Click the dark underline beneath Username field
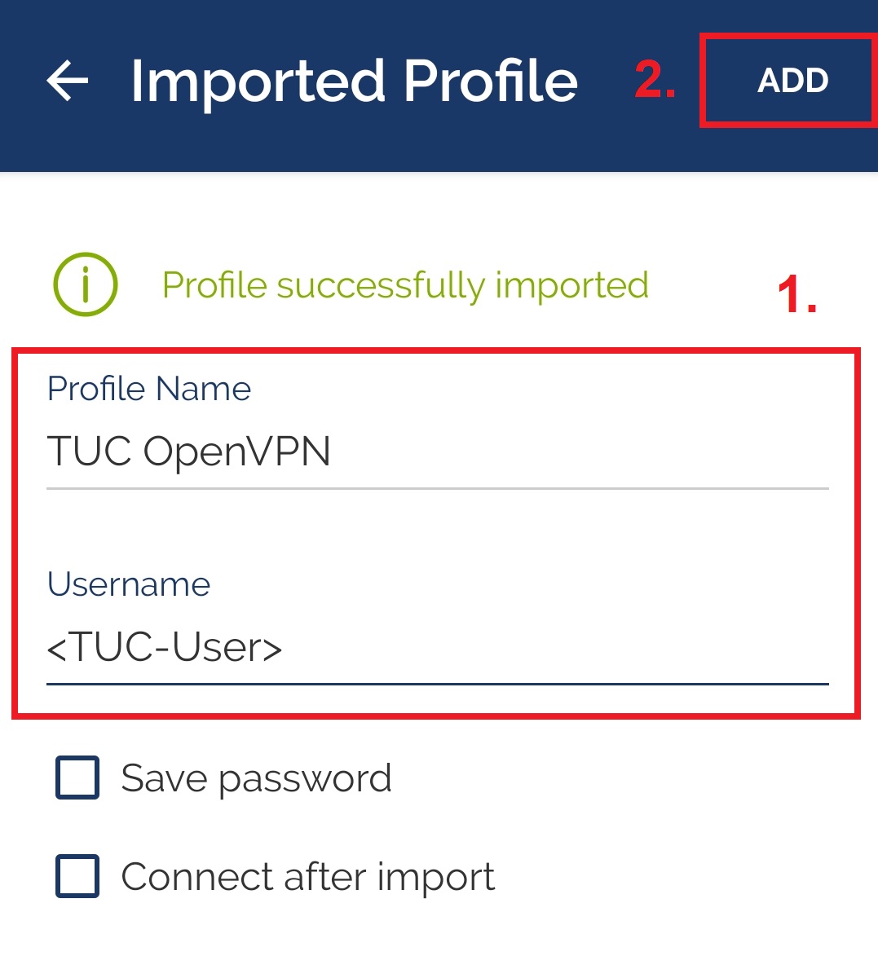 [x=438, y=684]
